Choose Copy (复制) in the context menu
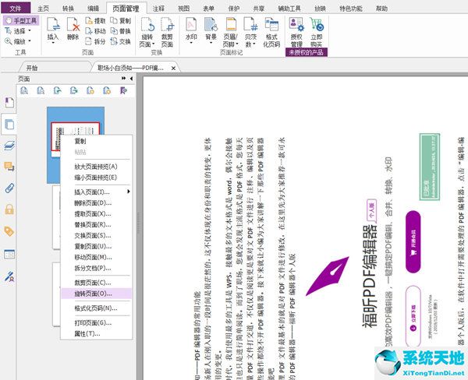 pyautogui.click(x=97, y=141)
